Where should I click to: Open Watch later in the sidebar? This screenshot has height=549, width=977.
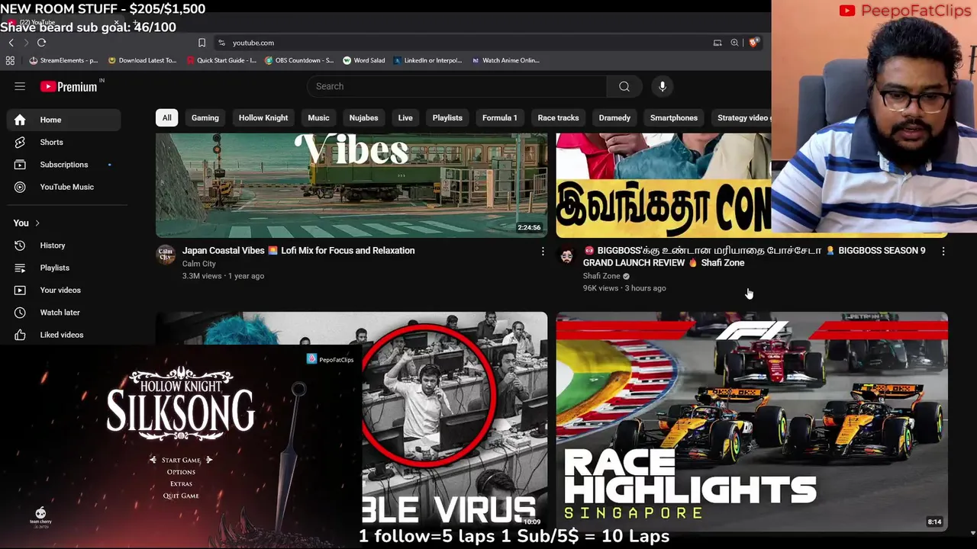click(x=63, y=313)
